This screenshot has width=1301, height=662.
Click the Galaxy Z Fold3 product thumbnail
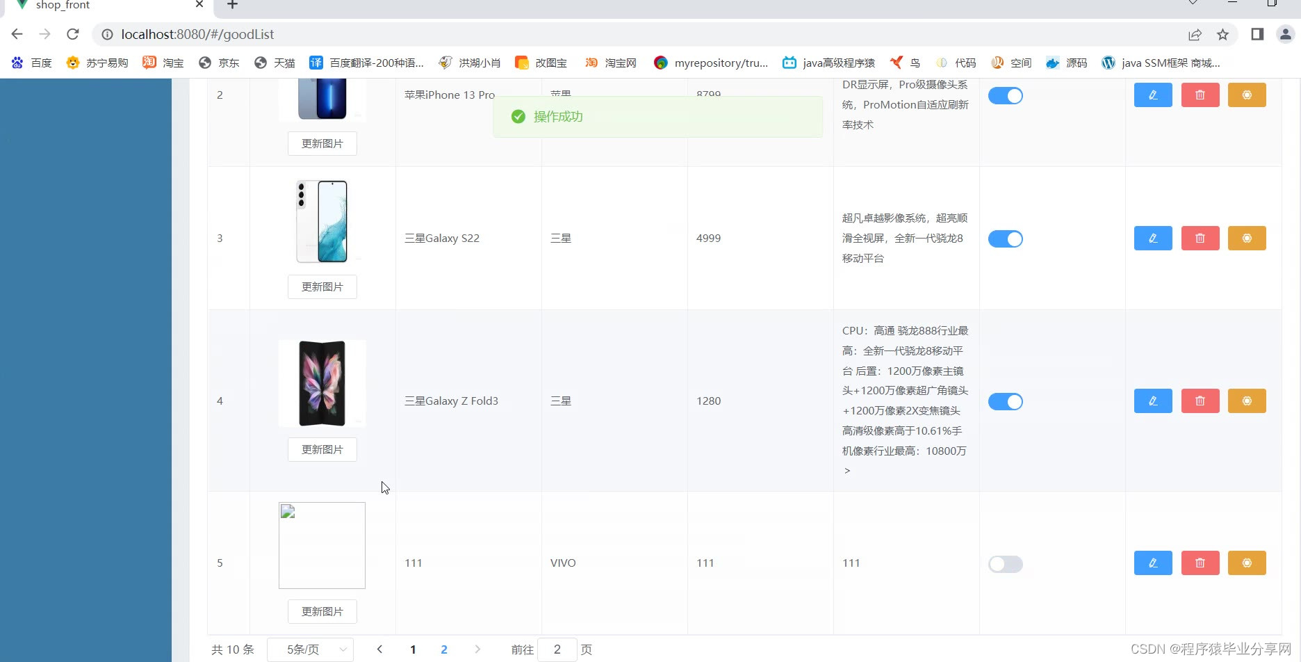[322, 383]
